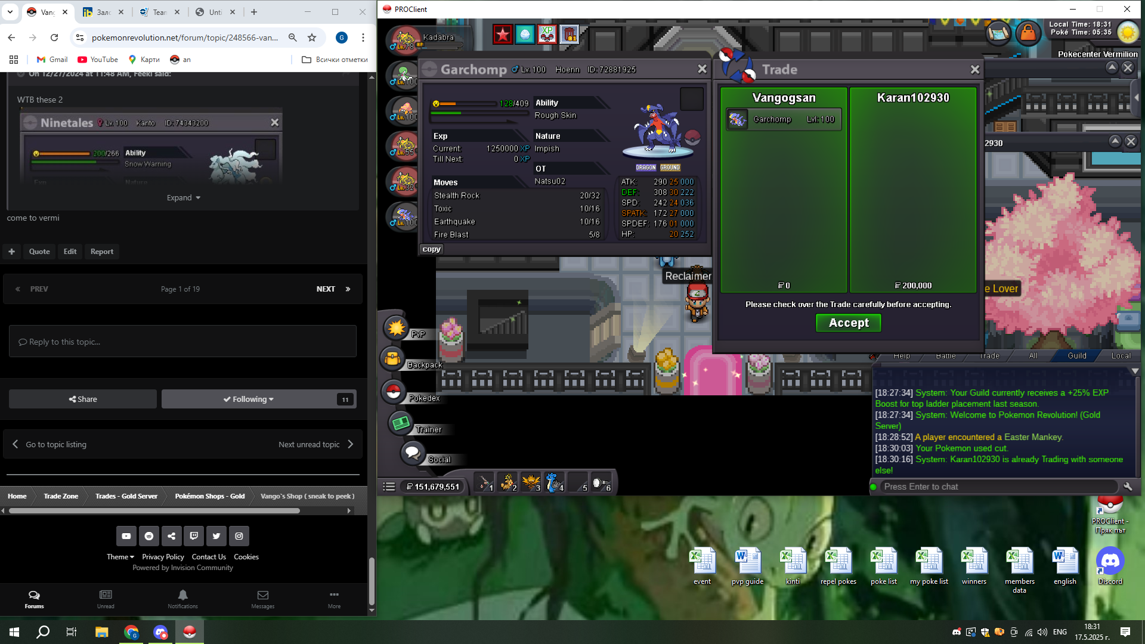Click the chat input field
The height and width of the screenshot is (644, 1145).
click(998, 487)
